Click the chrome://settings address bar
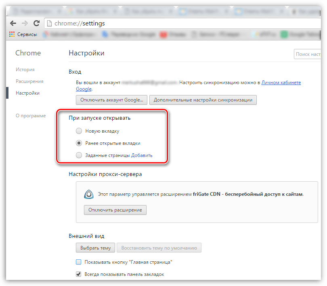The height and width of the screenshot is (286, 327). tap(182, 23)
